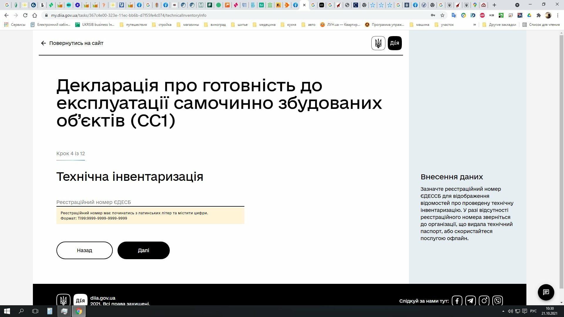Screen dimensions: 564x317
Task: Open the Viber link in footer
Action: pyautogui.click(x=498, y=301)
